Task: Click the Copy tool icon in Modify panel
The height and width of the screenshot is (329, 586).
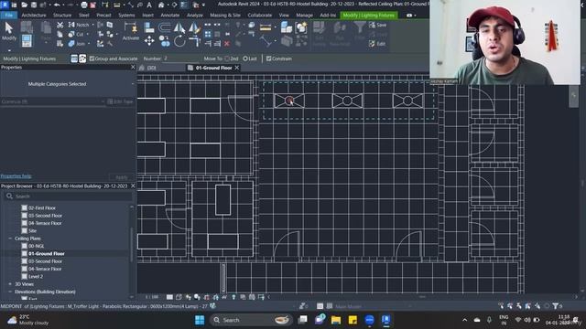Action: [x=164, y=40]
